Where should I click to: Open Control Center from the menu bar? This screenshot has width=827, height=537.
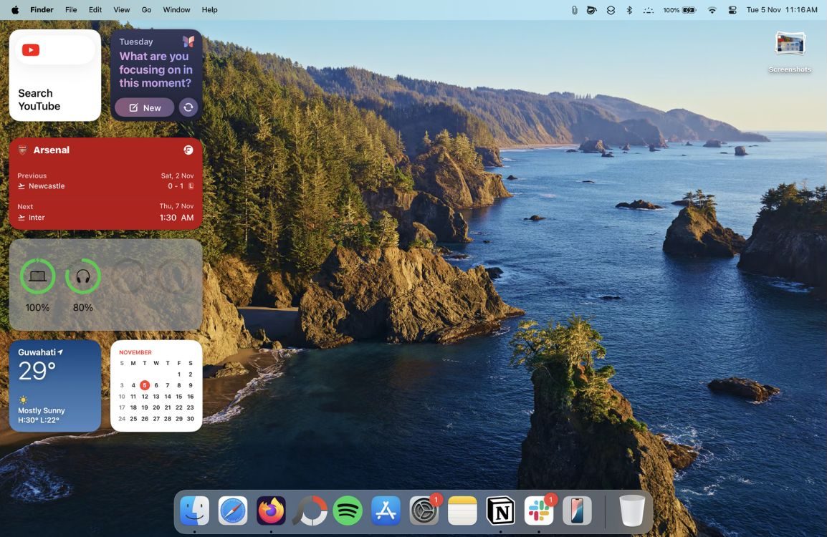point(732,9)
